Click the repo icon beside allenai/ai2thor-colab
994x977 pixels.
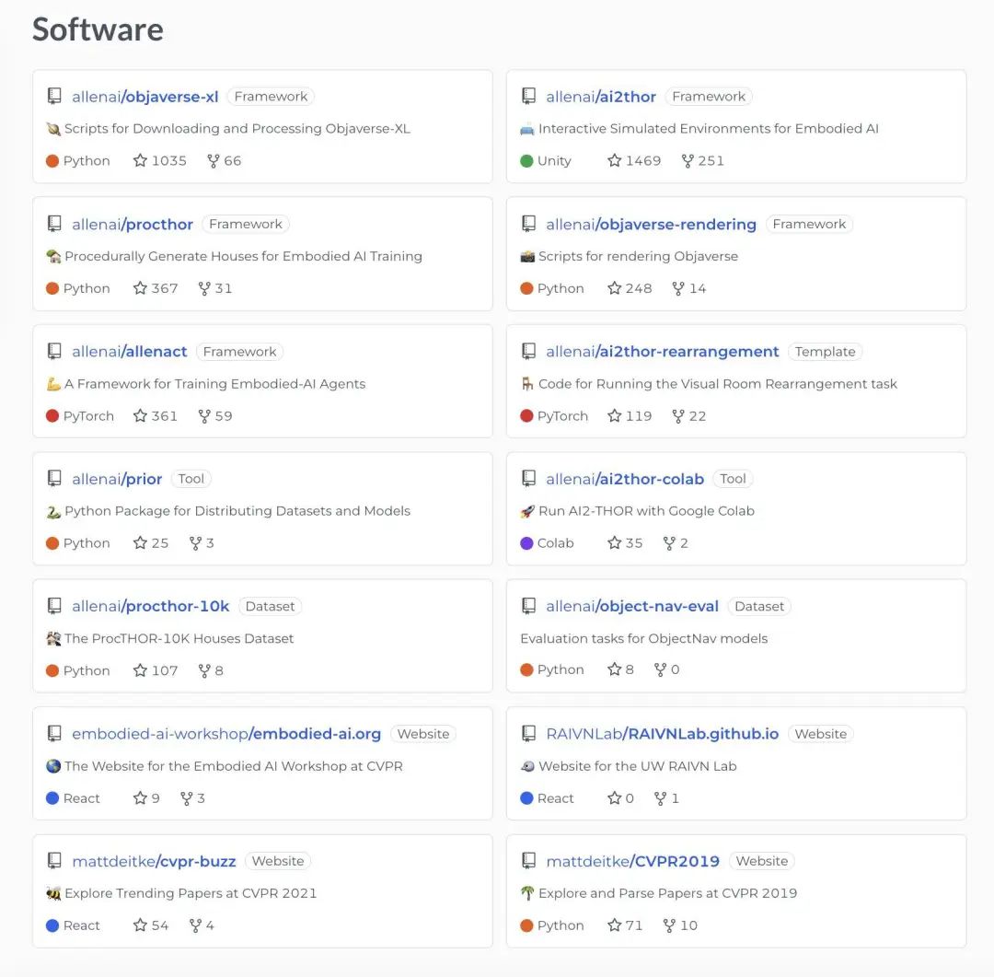tap(528, 479)
